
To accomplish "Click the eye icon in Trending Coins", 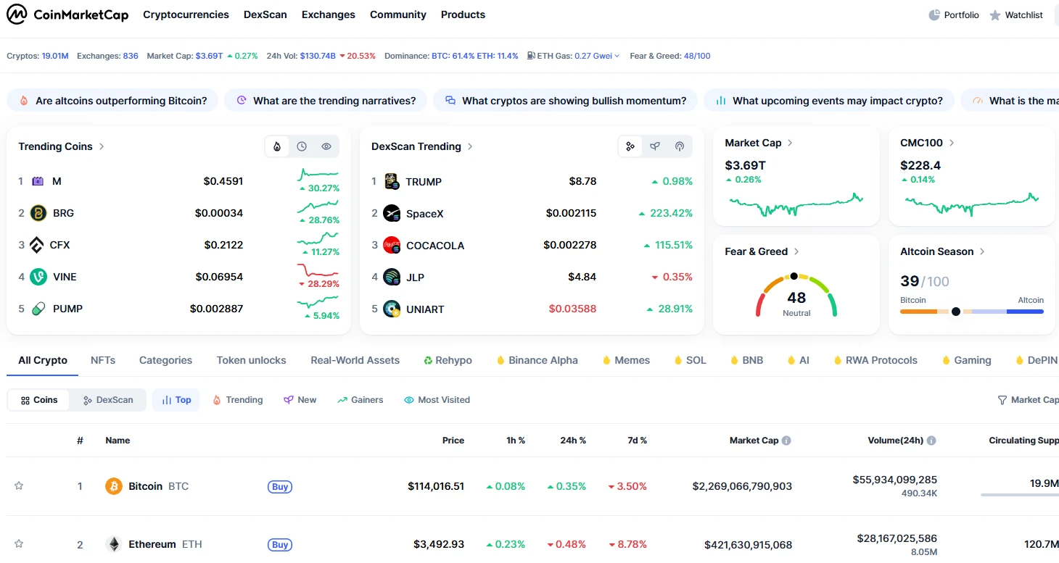I will pyautogui.click(x=326, y=146).
